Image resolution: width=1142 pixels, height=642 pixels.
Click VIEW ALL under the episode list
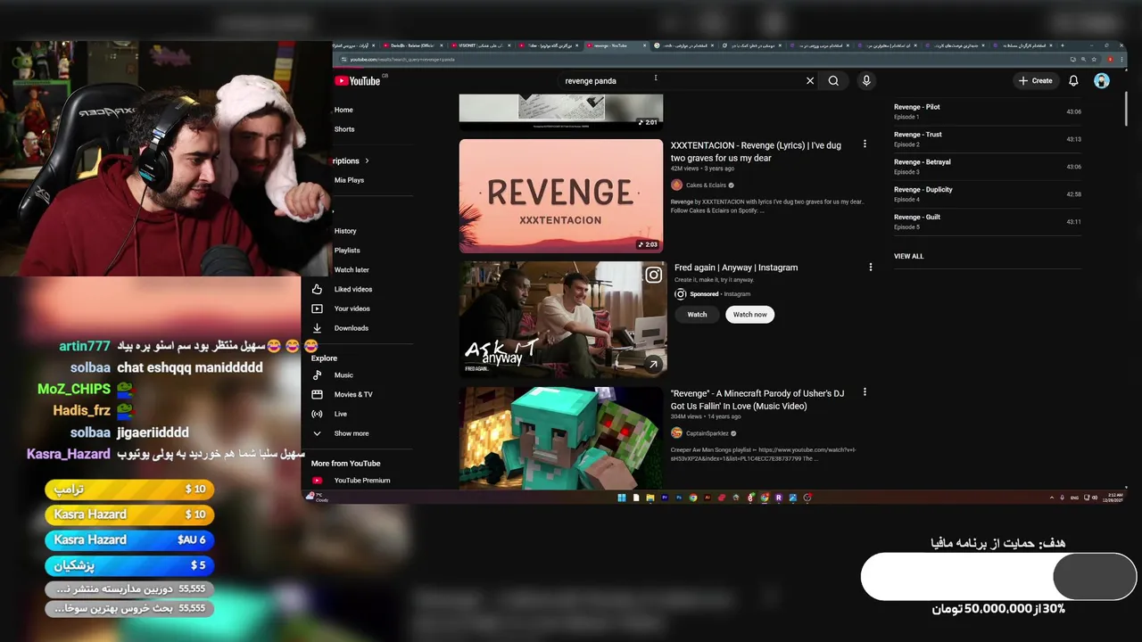click(x=909, y=257)
